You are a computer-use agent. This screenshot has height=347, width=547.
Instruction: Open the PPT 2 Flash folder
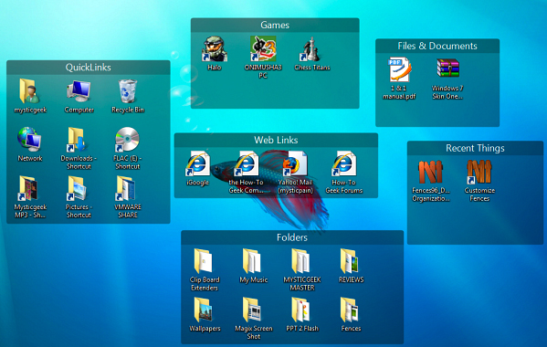point(301,310)
